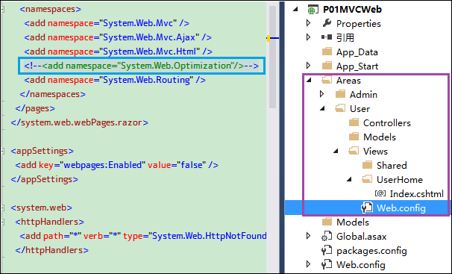Click the Global.asax gear file icon
The width and height of the screenshot is (452, 274).
(x=327, y=236)
